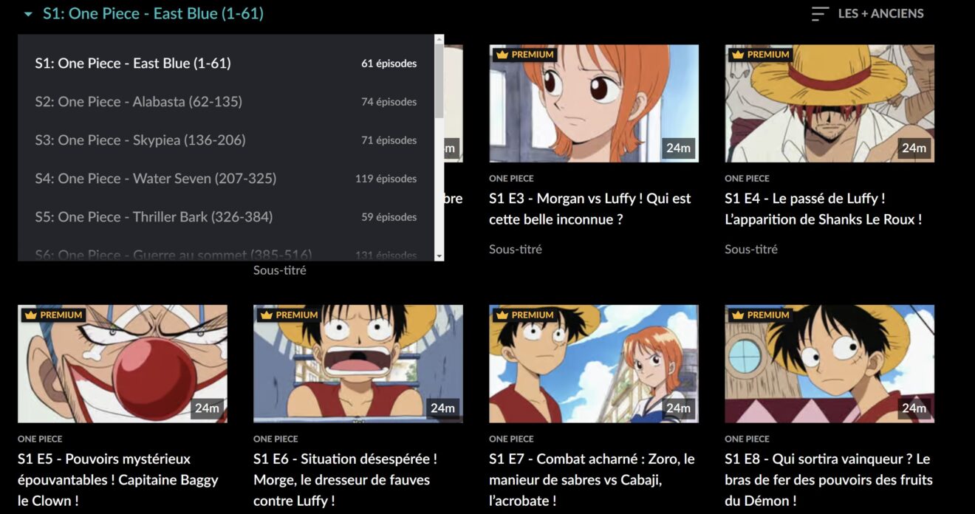Click the Premium crown on episode E7 thumbnail
The image size is (975, 514).
pyautogui.click(x=504, y=315)
